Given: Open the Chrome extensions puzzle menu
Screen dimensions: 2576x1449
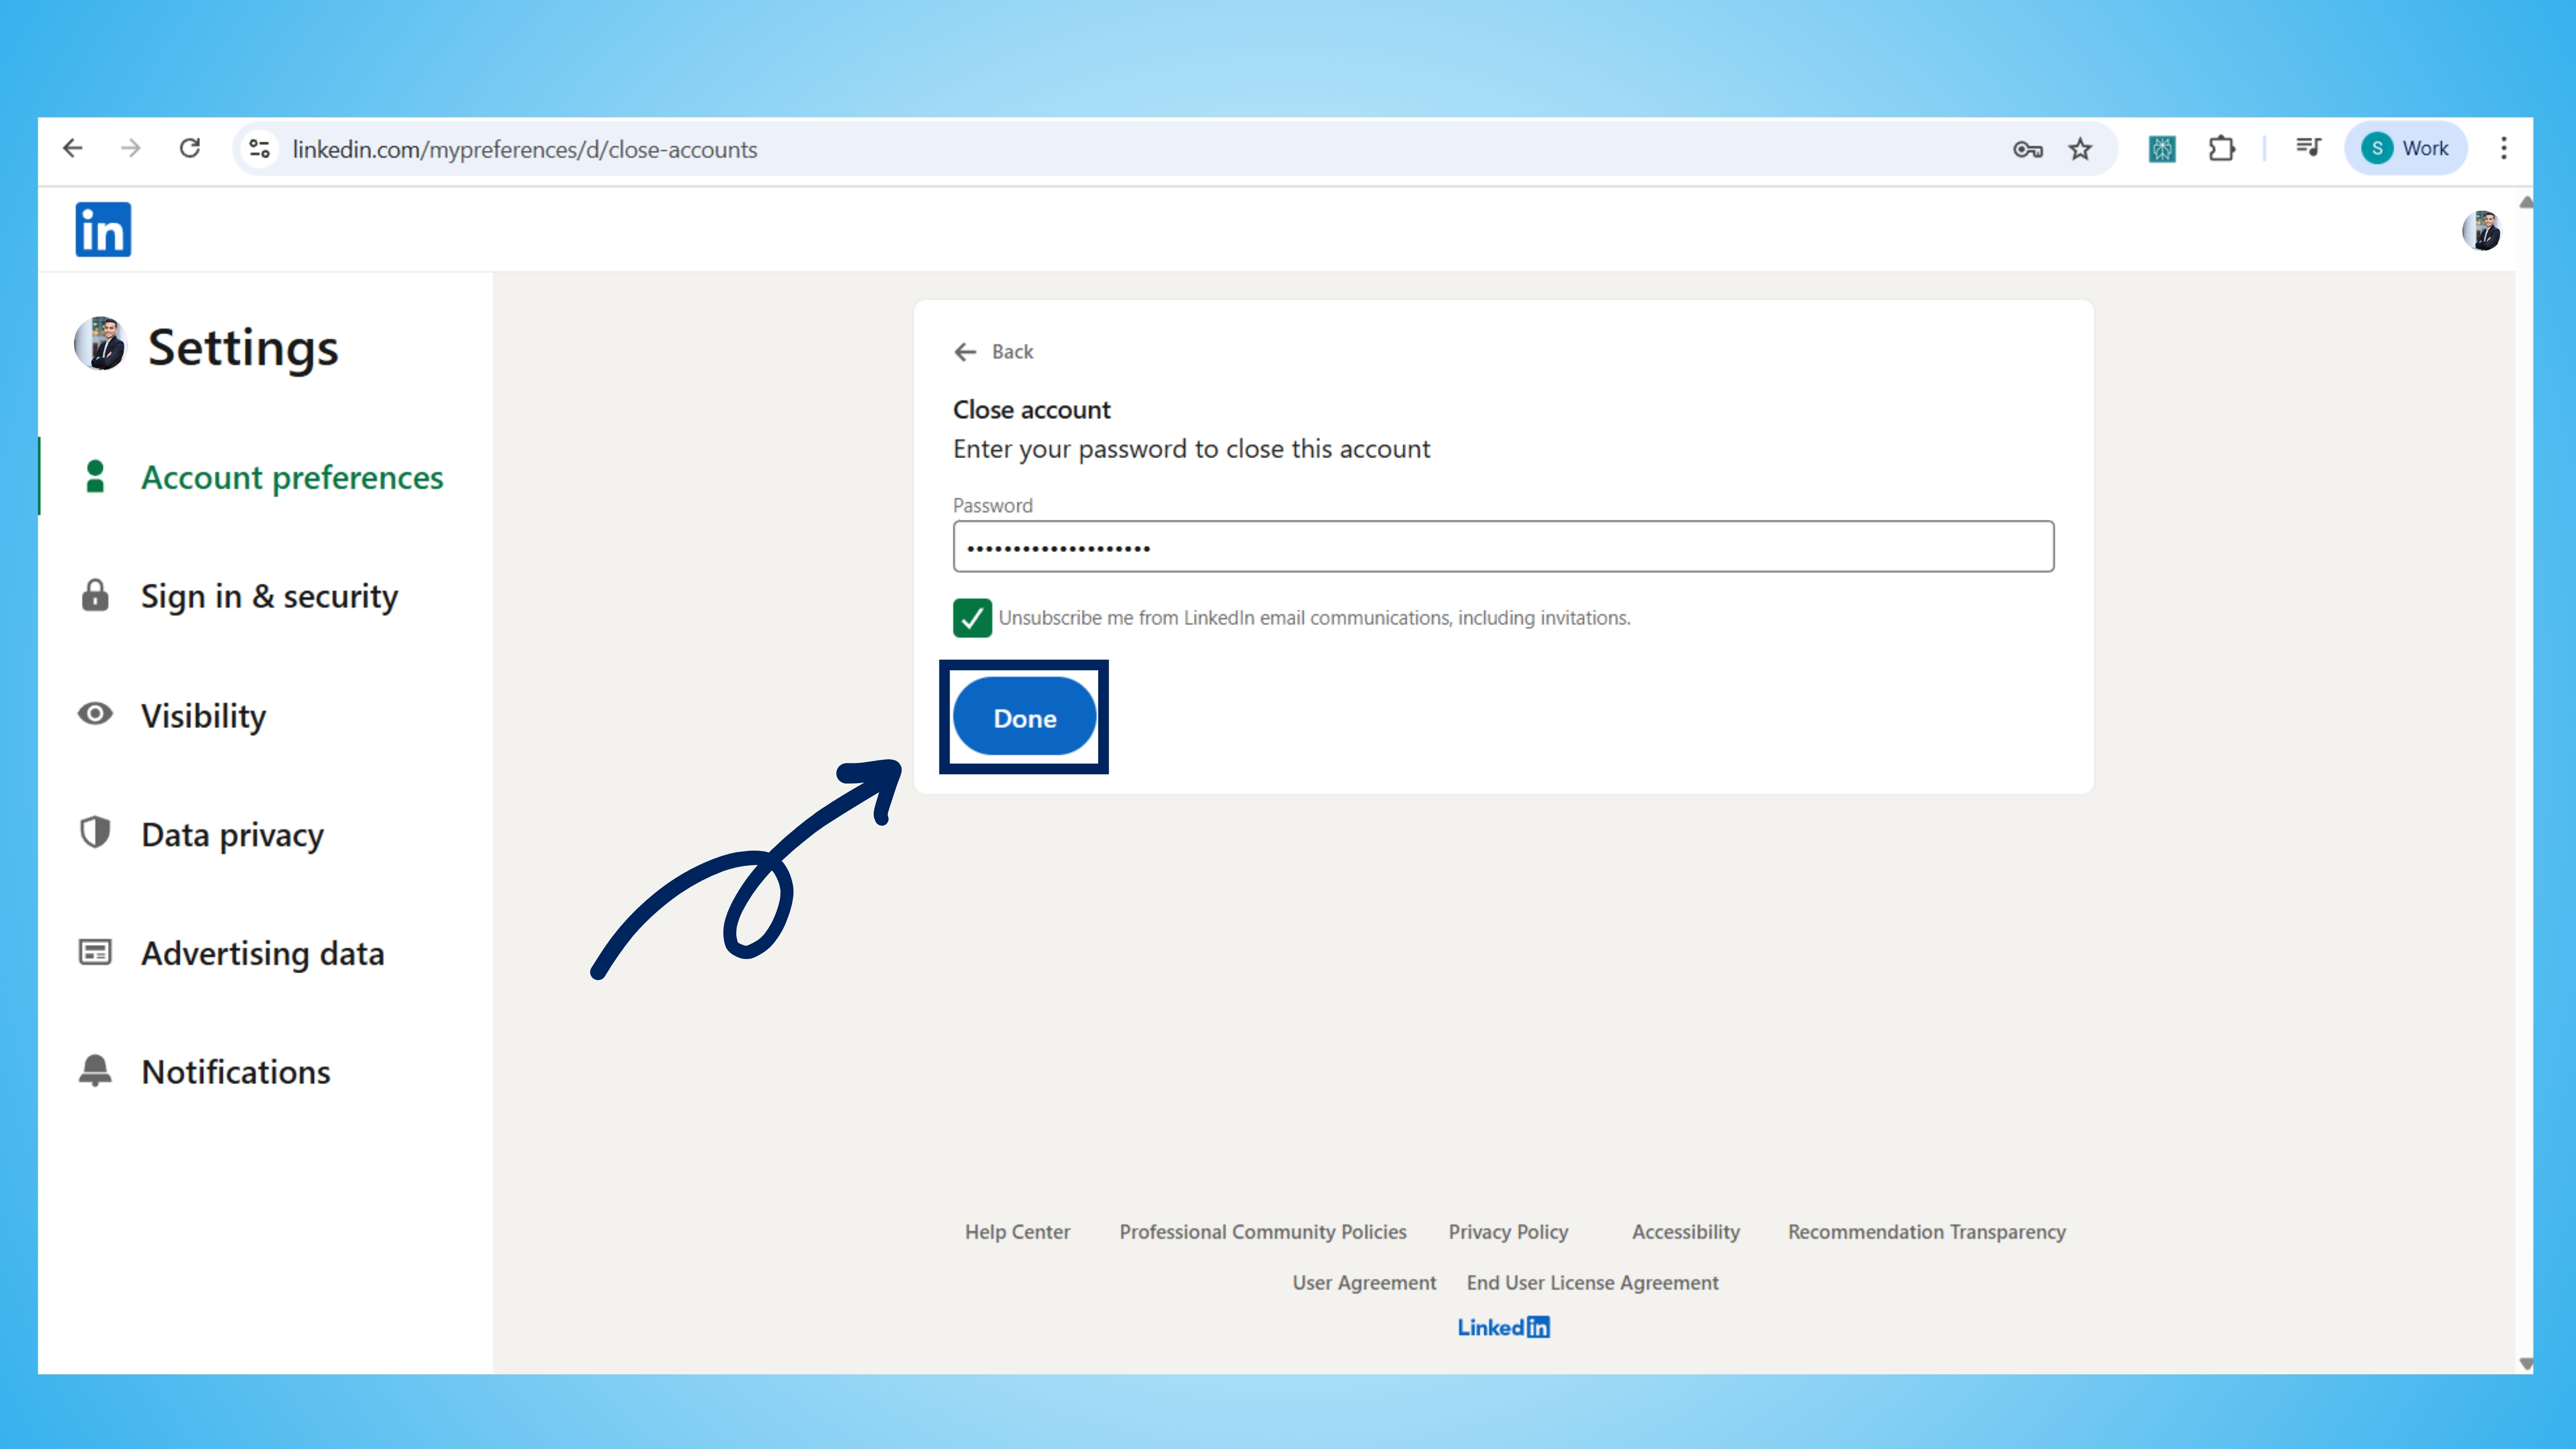Looking at the screenshot, I should point(2221,148).
